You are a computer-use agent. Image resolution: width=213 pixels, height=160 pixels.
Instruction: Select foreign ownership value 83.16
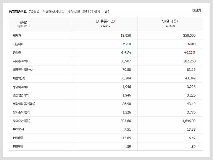tap(191, 70)
